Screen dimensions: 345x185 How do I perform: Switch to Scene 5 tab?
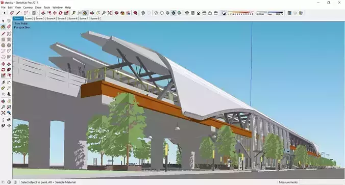(62, 19)
